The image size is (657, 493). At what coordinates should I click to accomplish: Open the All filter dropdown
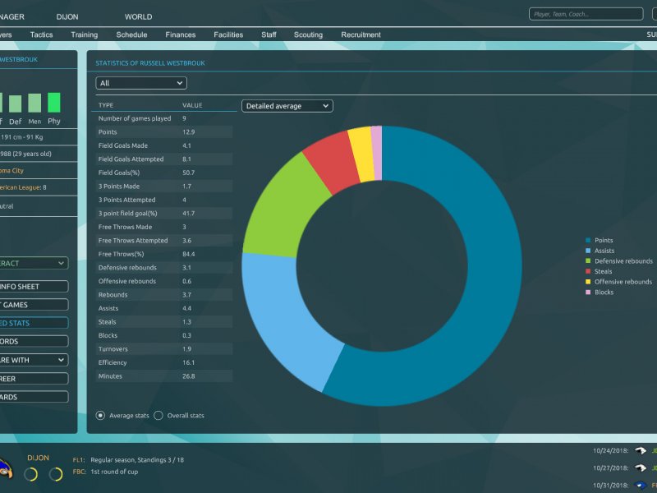tap(141, 83)
